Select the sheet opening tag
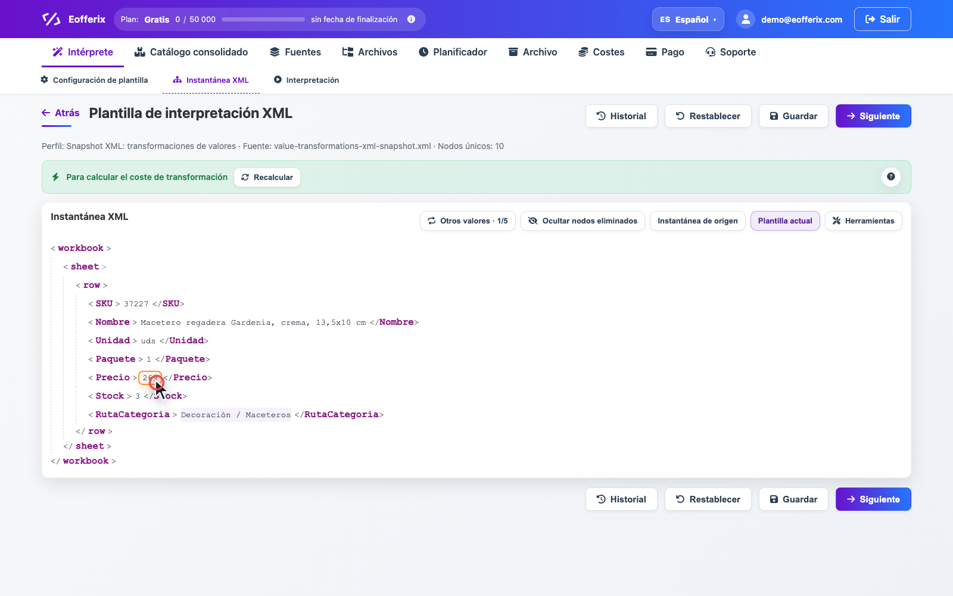This screenshot has width=953, height=596. click(x=85, y=266)
